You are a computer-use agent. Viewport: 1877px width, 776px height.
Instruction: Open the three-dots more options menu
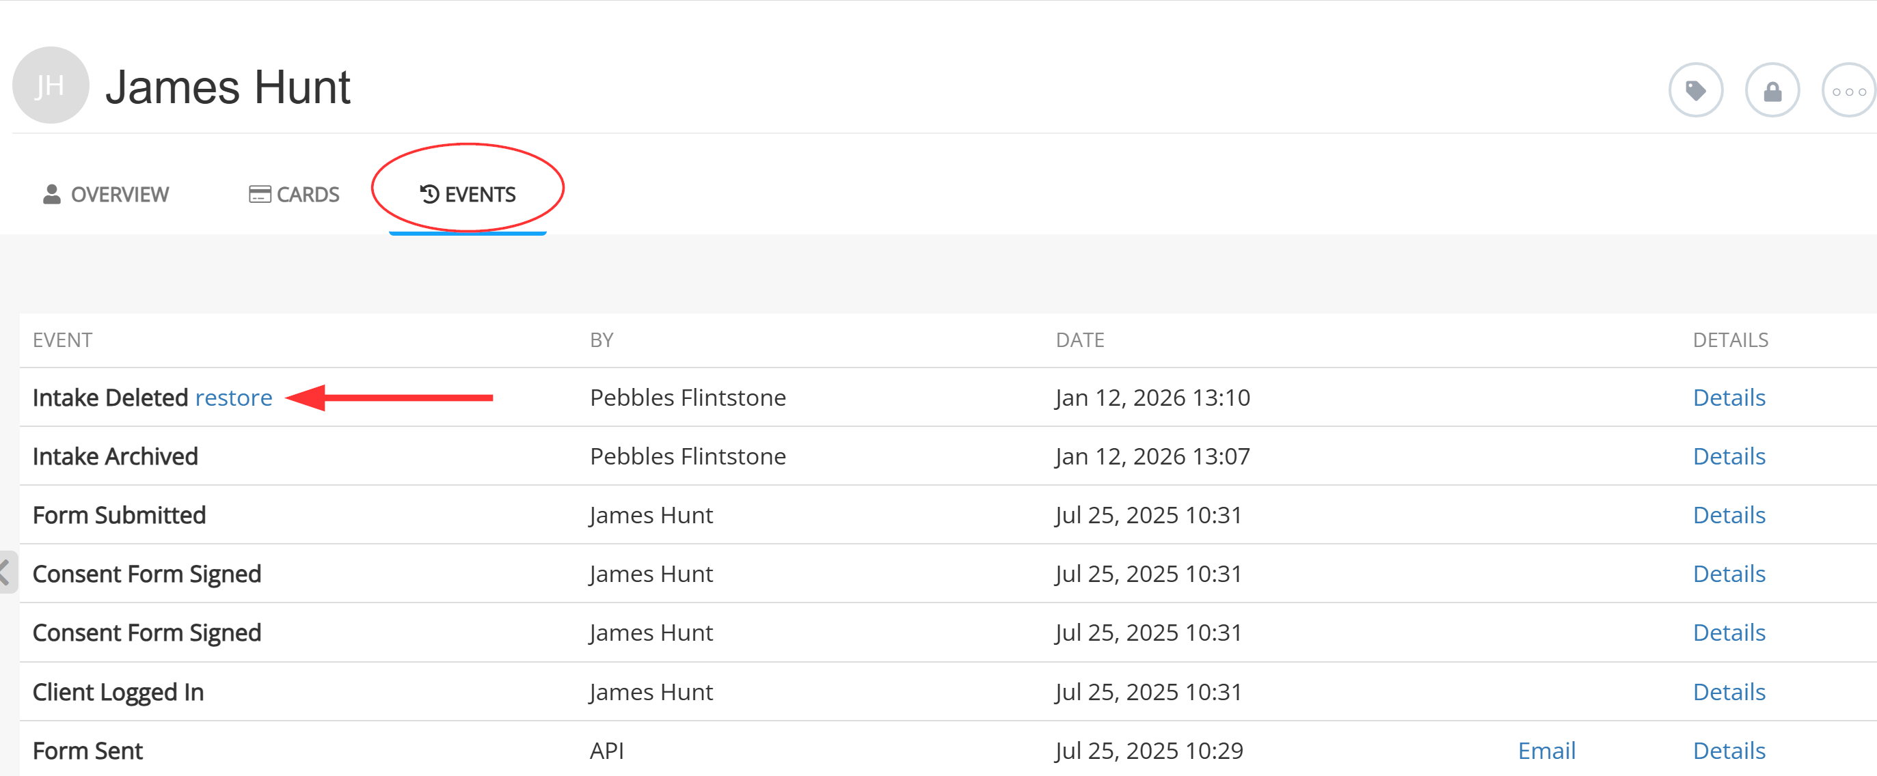click(x=1848, y=91)
